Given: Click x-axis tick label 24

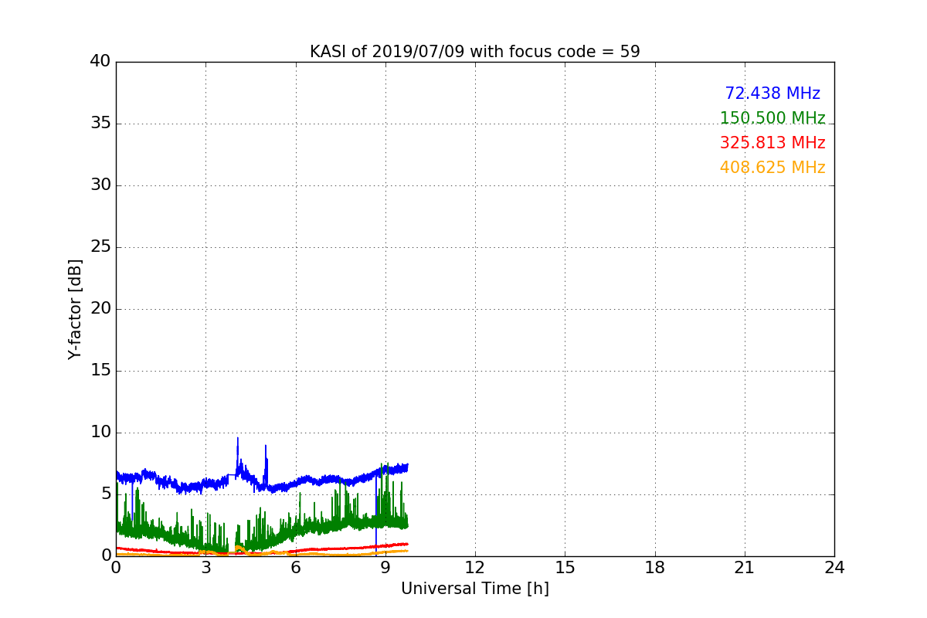Looking at the screenshot, I should tap(834, 568).
